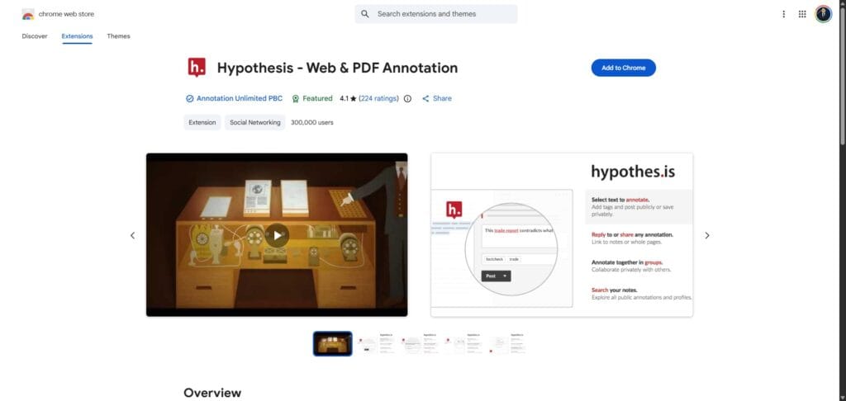Screen dimensions: 846x401
Task: Click the Add to Chrome button
Action: point(624,68)
